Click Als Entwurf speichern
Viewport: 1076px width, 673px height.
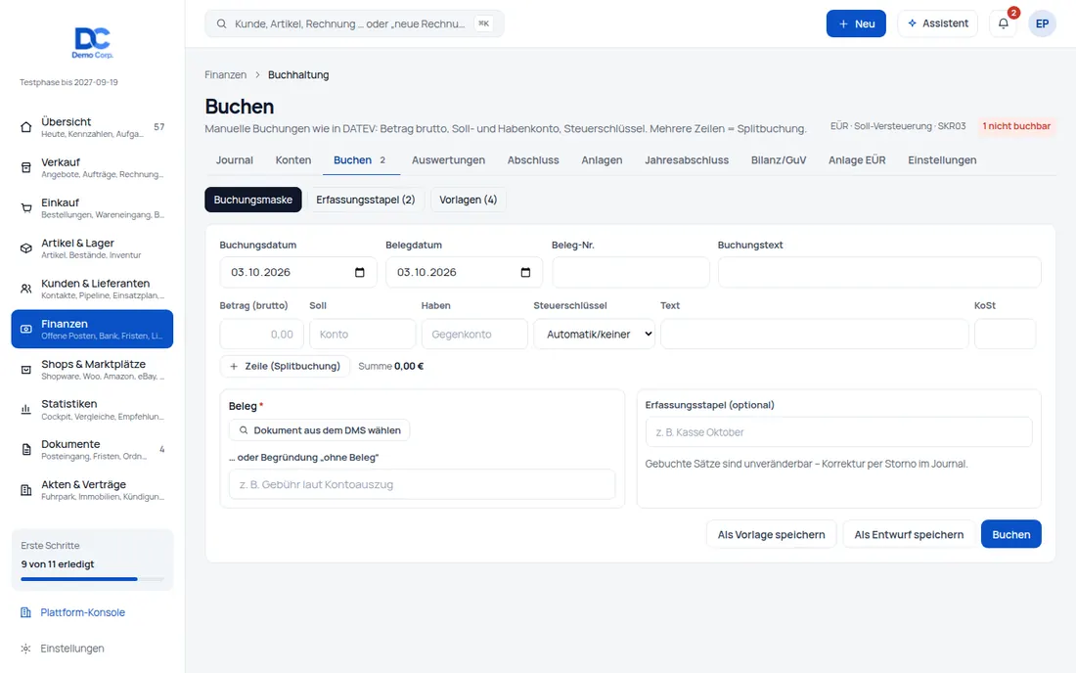909,534
